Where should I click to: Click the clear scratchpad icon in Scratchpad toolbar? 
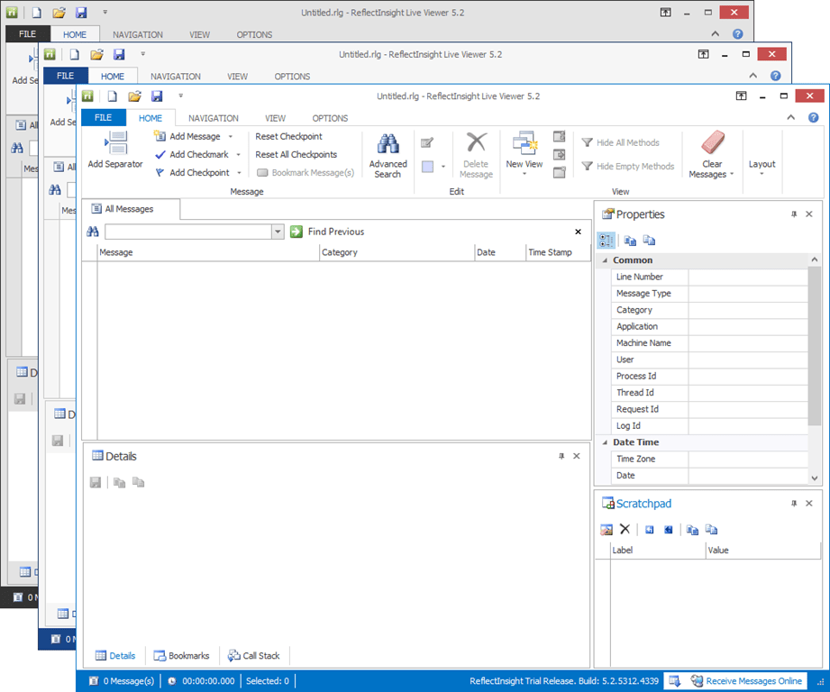607,530
